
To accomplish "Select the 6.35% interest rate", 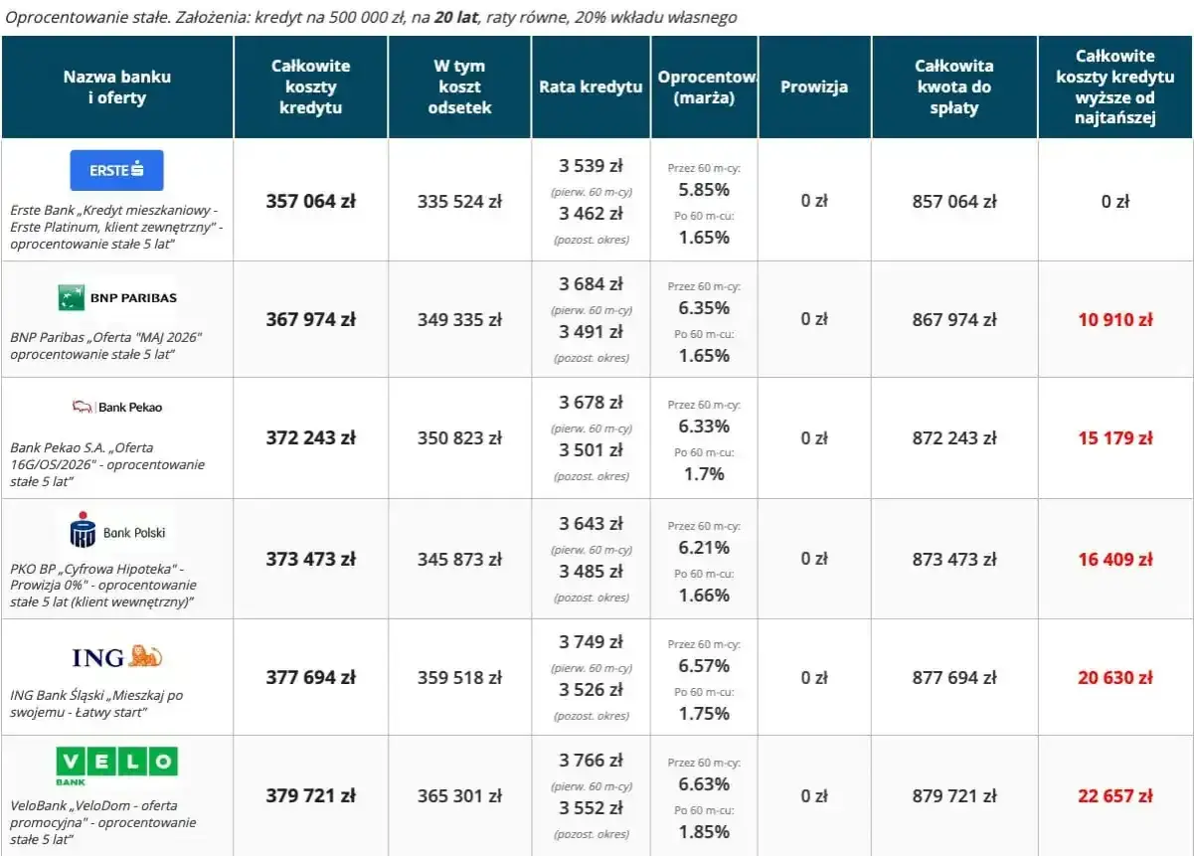I will click(704, 307).
